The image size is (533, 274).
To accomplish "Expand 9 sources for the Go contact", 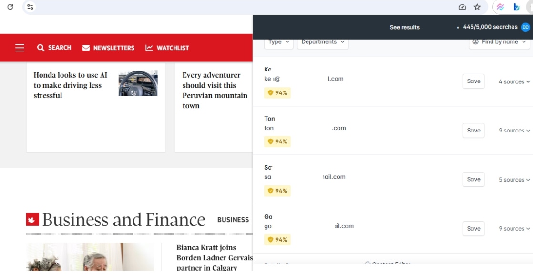I will pyautogui.click(x=514, y=229).
